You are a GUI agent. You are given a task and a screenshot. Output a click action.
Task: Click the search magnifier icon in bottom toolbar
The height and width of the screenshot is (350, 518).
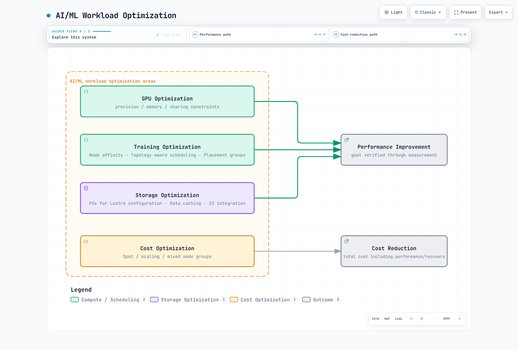[x=411, y=319]
